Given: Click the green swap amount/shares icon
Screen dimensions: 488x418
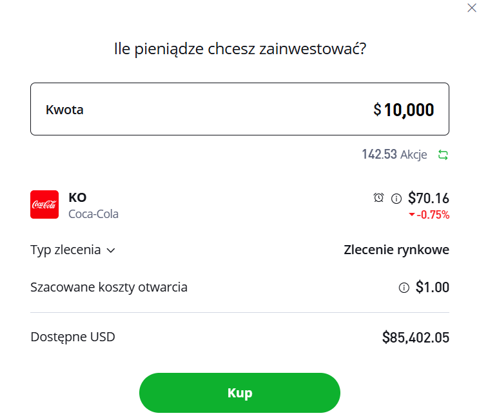Looking at the screenshot, I should (443, 154).
